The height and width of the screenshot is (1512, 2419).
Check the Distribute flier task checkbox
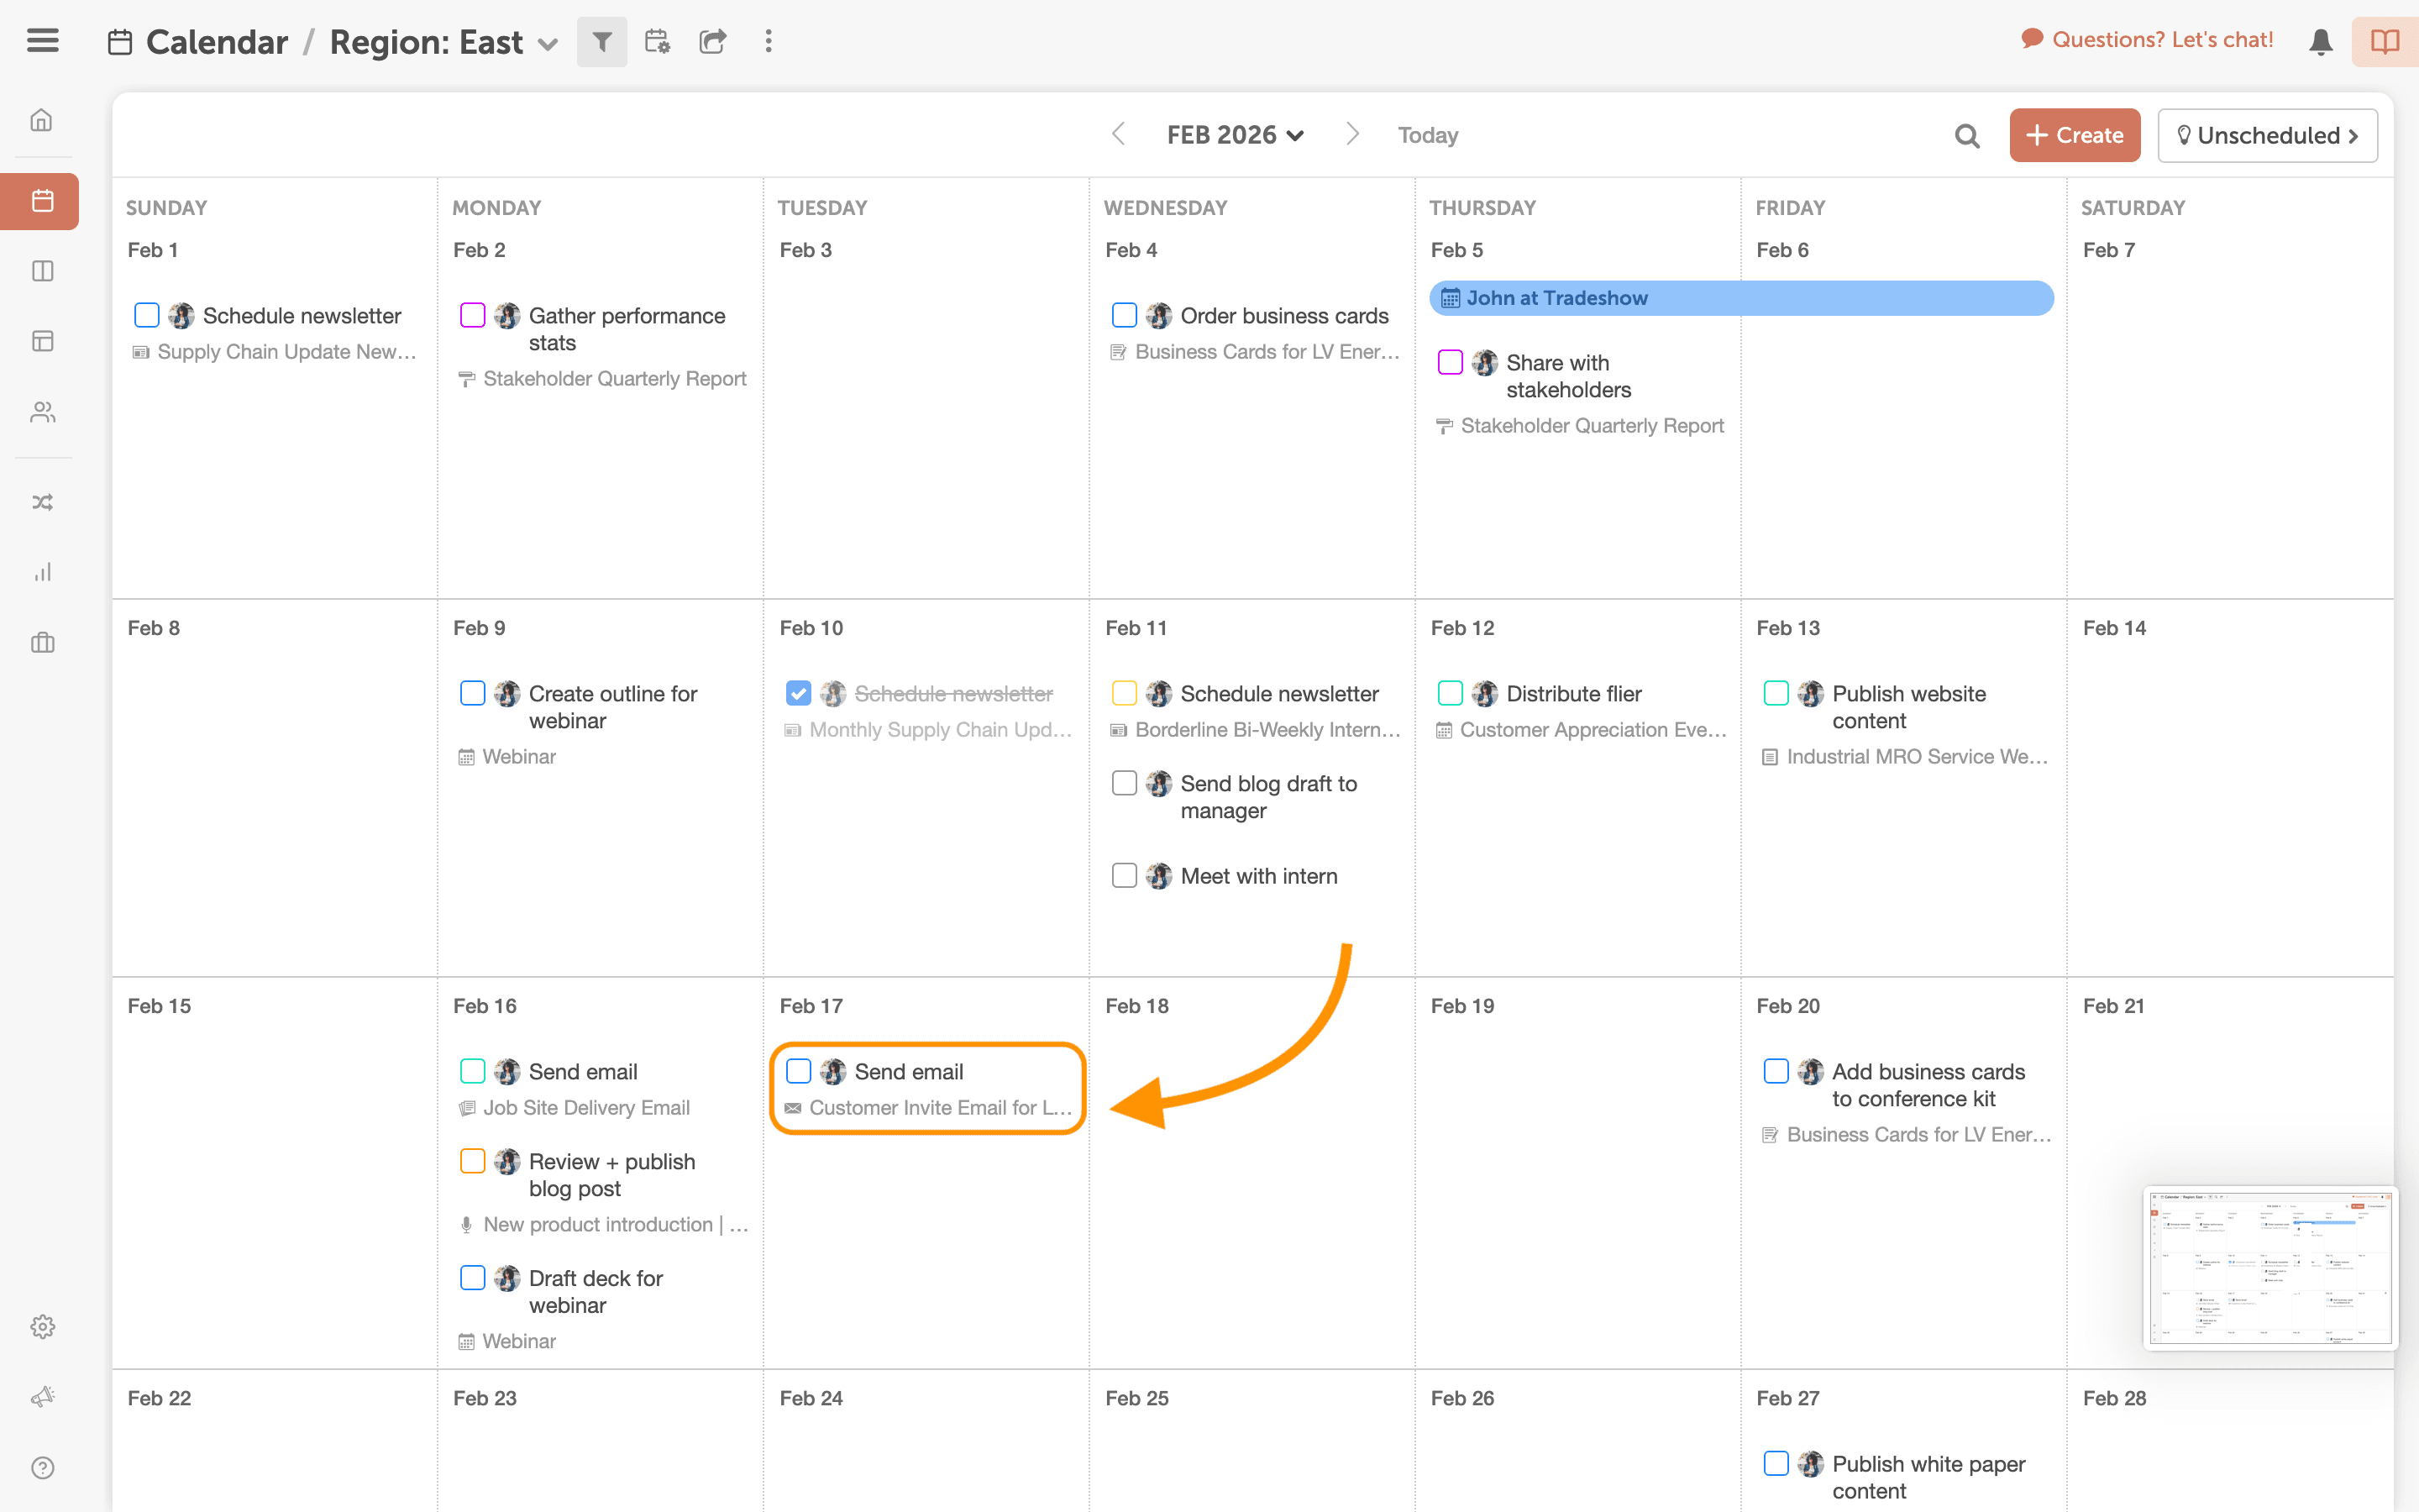click(1451, 693)
